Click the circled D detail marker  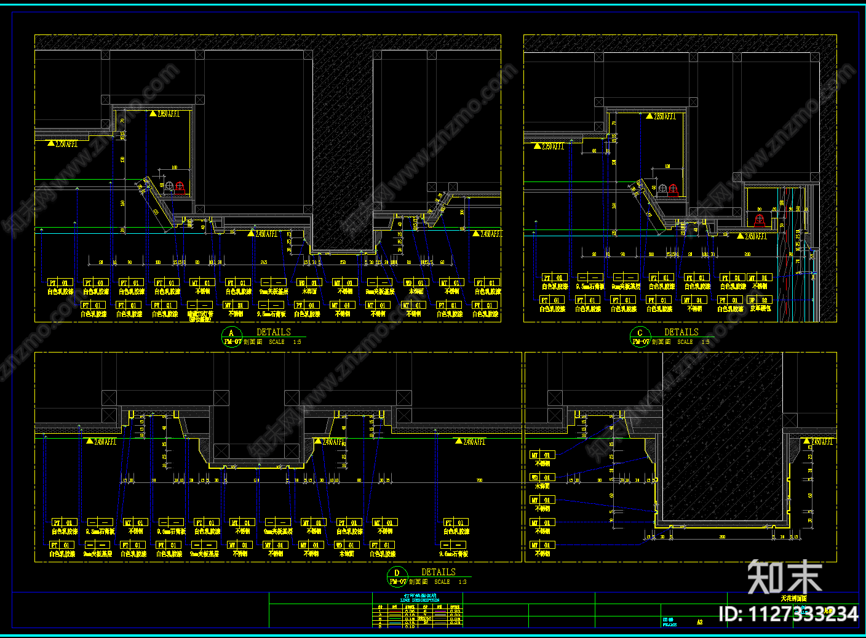click(x=397, y=577)
